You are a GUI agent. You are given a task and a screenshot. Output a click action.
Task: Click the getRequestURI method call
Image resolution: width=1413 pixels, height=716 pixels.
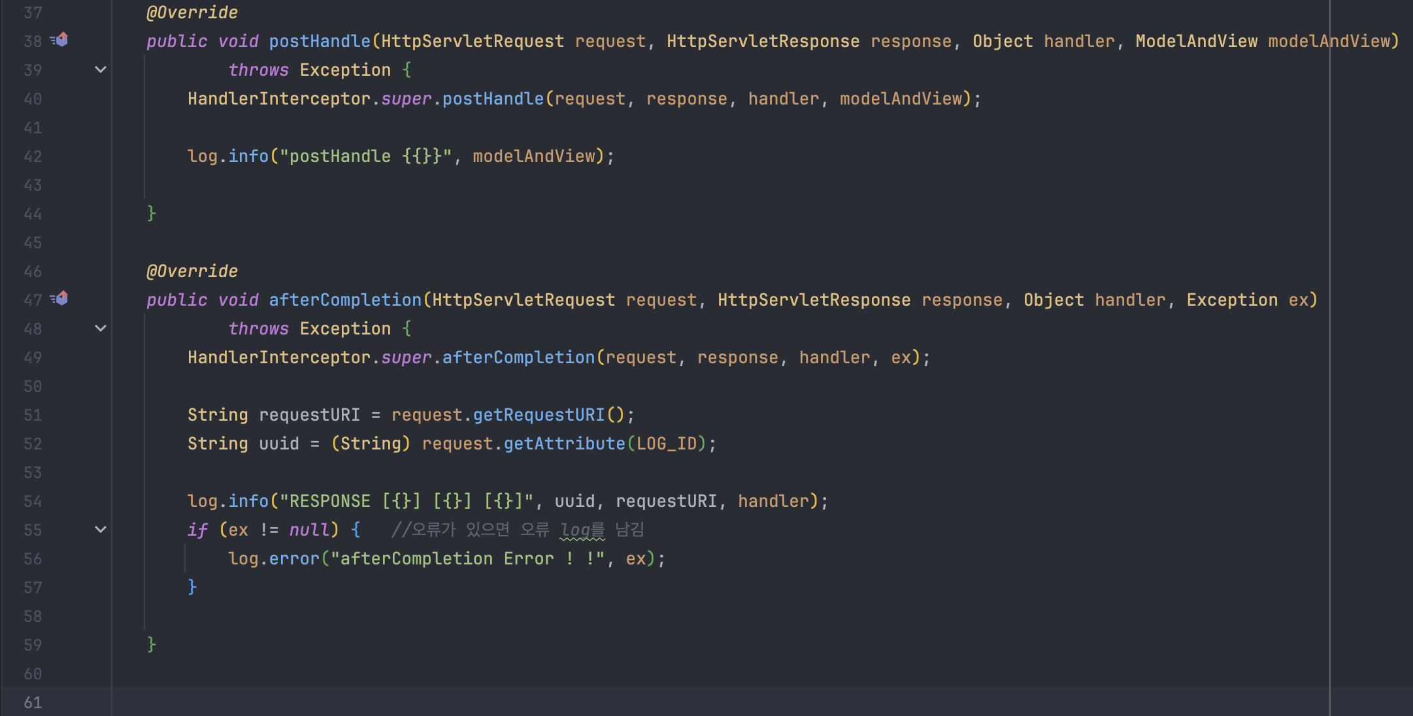coord(539,415)
